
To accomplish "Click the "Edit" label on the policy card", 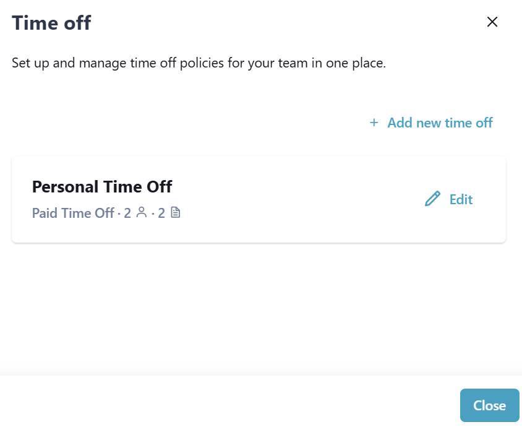I will click(461, 199).
